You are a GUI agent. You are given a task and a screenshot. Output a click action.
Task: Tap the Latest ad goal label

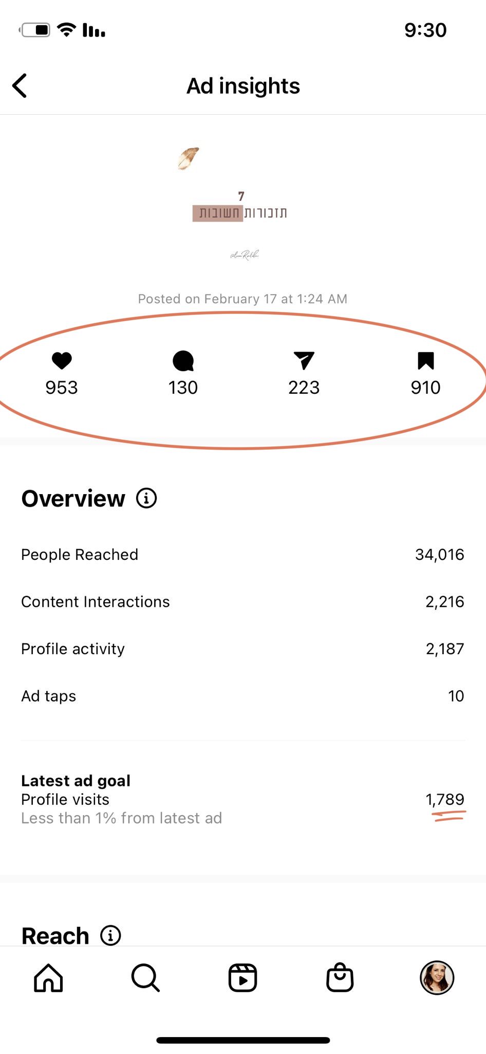pyautogui.click(x=76, y=781)
